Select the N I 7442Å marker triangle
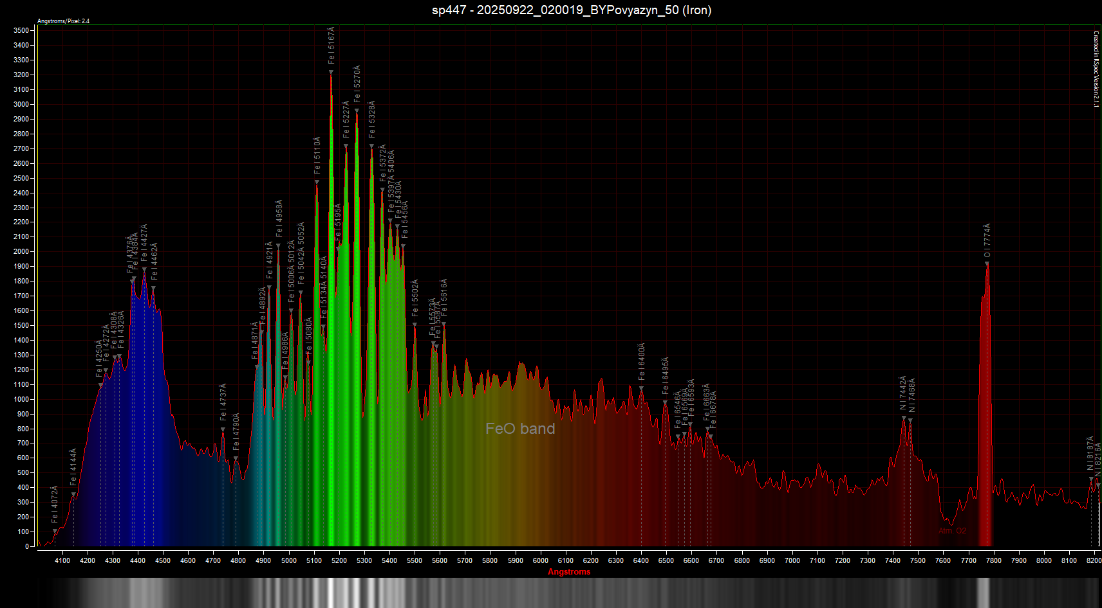 [904, 418]
